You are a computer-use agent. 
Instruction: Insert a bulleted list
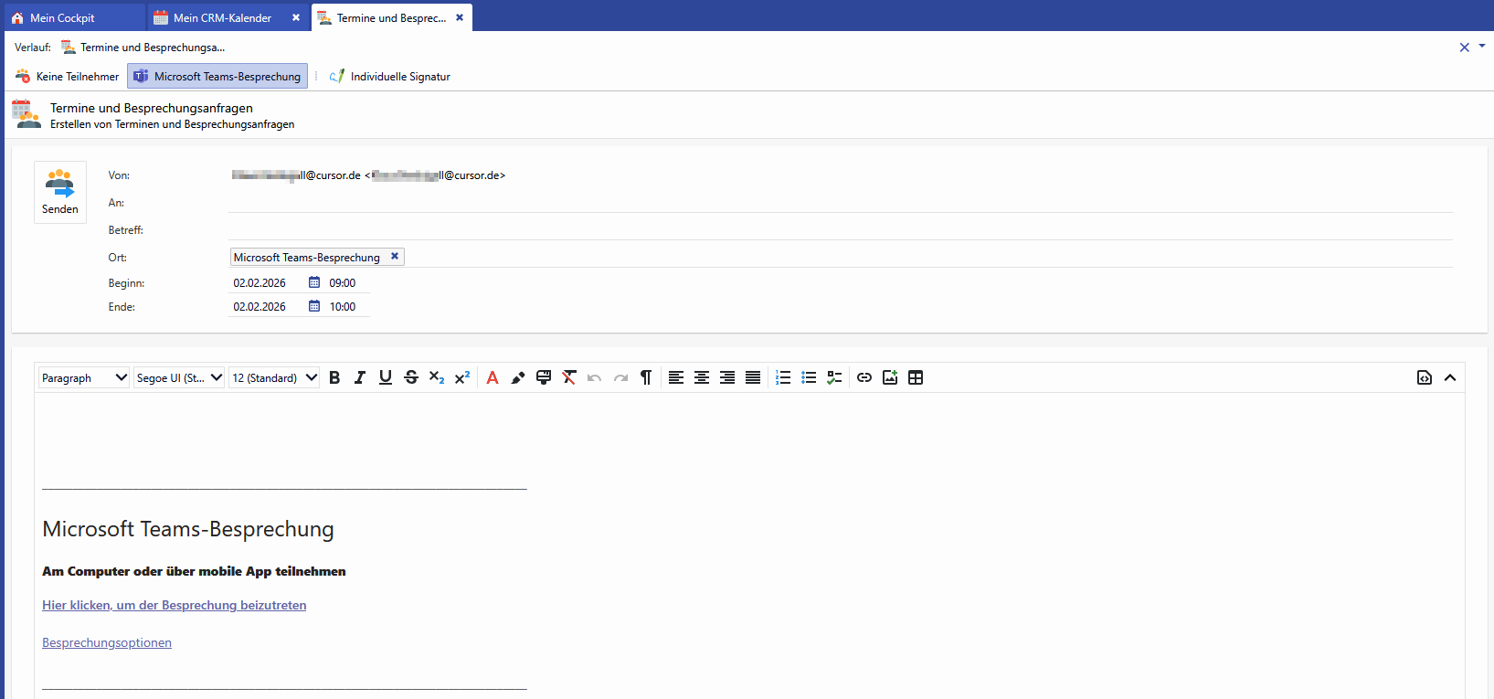point(809,377)
